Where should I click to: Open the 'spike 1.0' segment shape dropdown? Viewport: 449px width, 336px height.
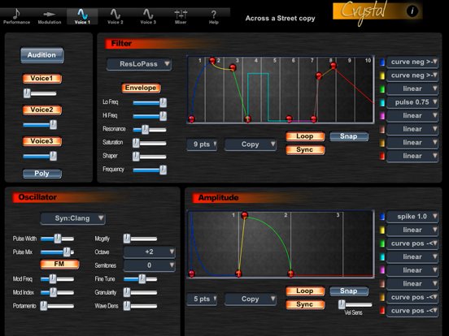pos(412,217)
